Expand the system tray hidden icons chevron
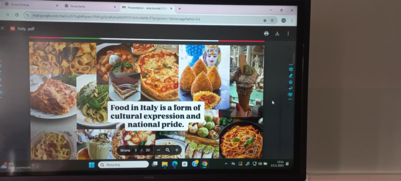This screenshot has height=181, width=401. click(226, 164)
